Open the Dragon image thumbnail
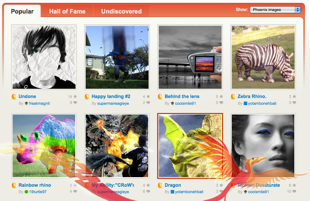This screenshot has width=310, height=201. (190, 146)
